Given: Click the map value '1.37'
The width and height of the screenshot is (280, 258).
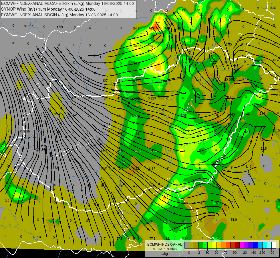Looking at the screenshot, I should [x=168, y=151].
